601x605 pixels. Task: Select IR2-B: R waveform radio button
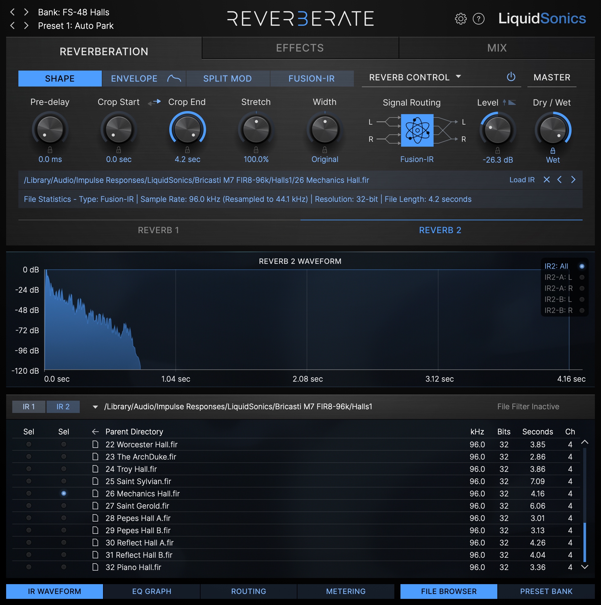coord(582,310)
